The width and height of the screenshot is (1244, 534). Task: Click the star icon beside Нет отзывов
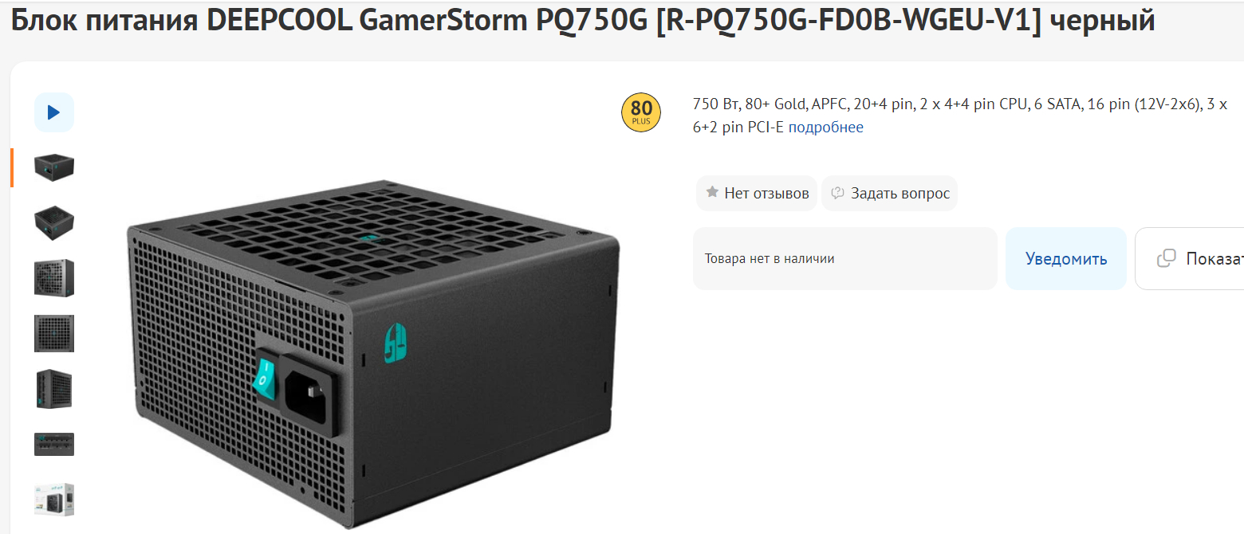pyautogui.click(x=712, y=193)
